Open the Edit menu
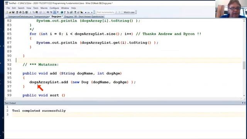 click(x=14, y=8)
